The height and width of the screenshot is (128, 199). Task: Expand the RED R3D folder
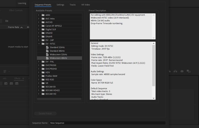tap(39, 80)
